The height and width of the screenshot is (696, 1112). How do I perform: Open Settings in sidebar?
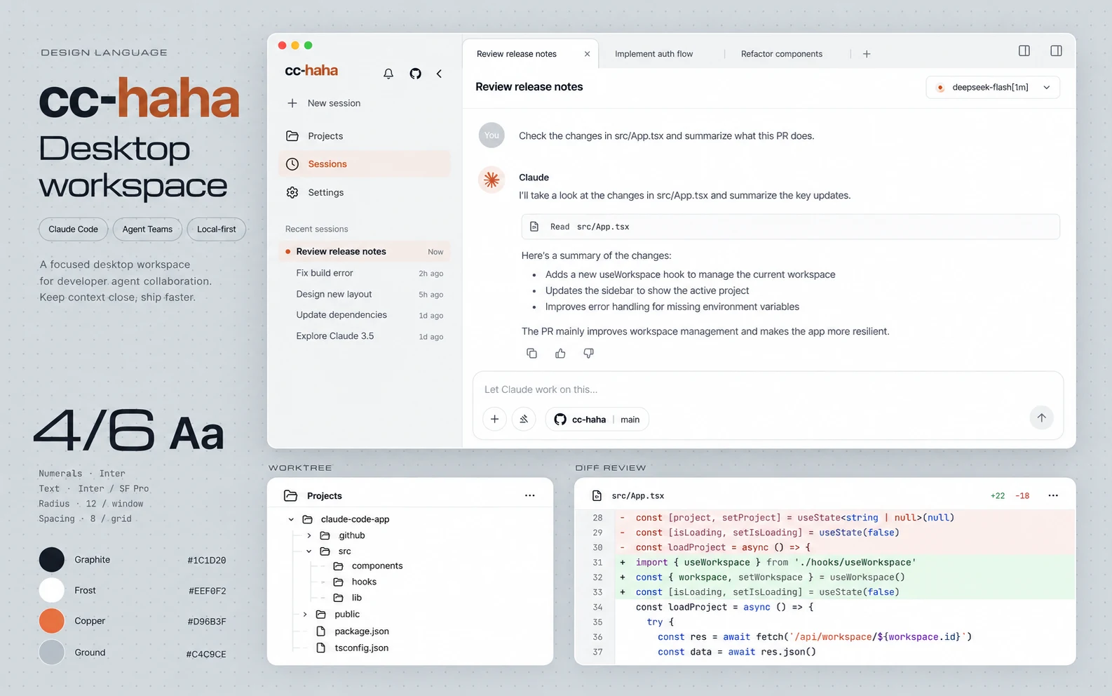(364, 192)
